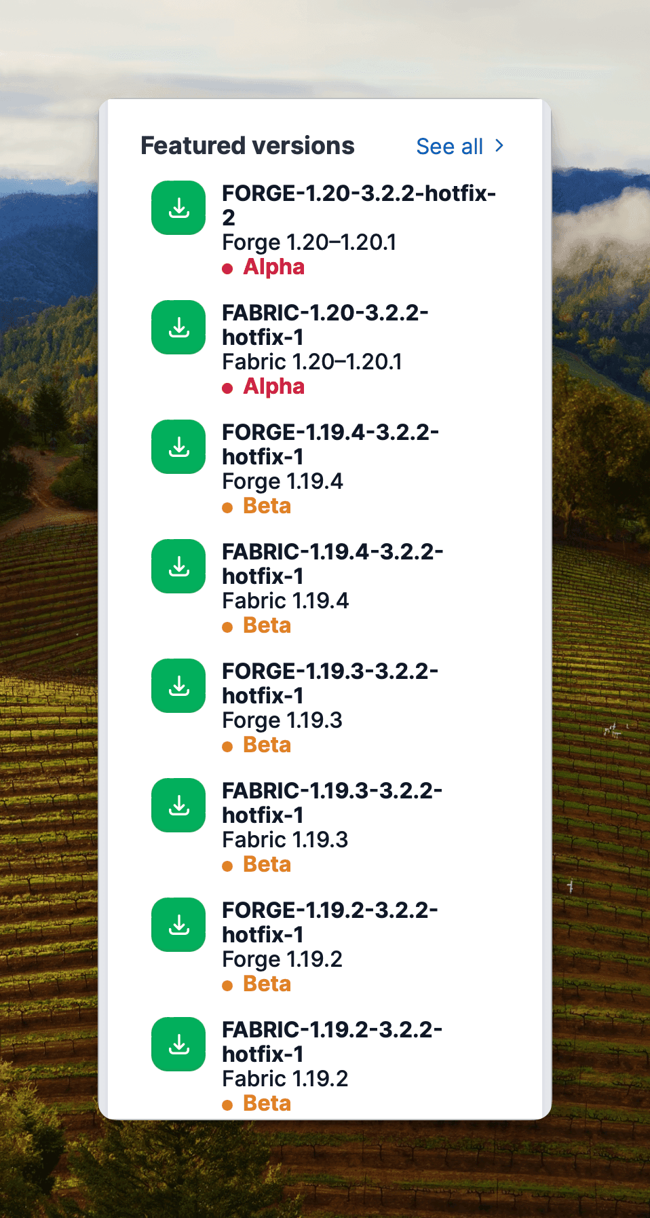
Task: Open FABRIC-1.19.2-3.2.2-hotfix-1 version title
Action: pyautogui.click(x=332, y=1041)
